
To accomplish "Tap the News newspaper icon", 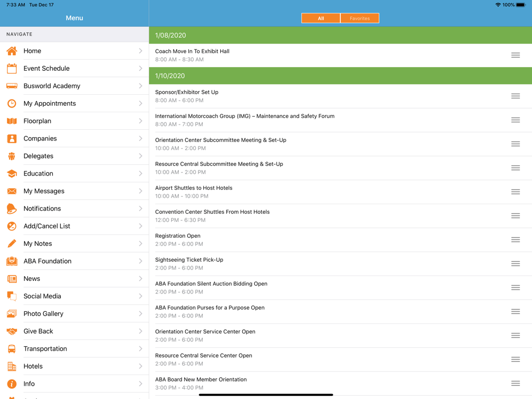I will point(12,279).
